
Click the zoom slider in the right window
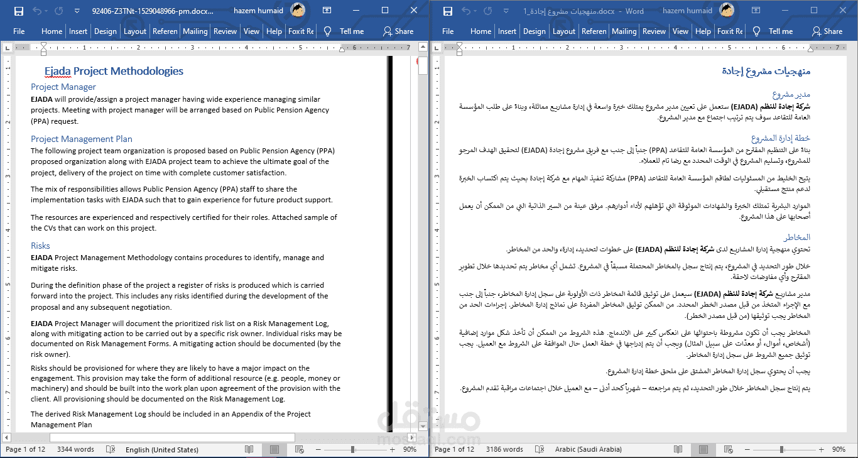coord(785,449)
